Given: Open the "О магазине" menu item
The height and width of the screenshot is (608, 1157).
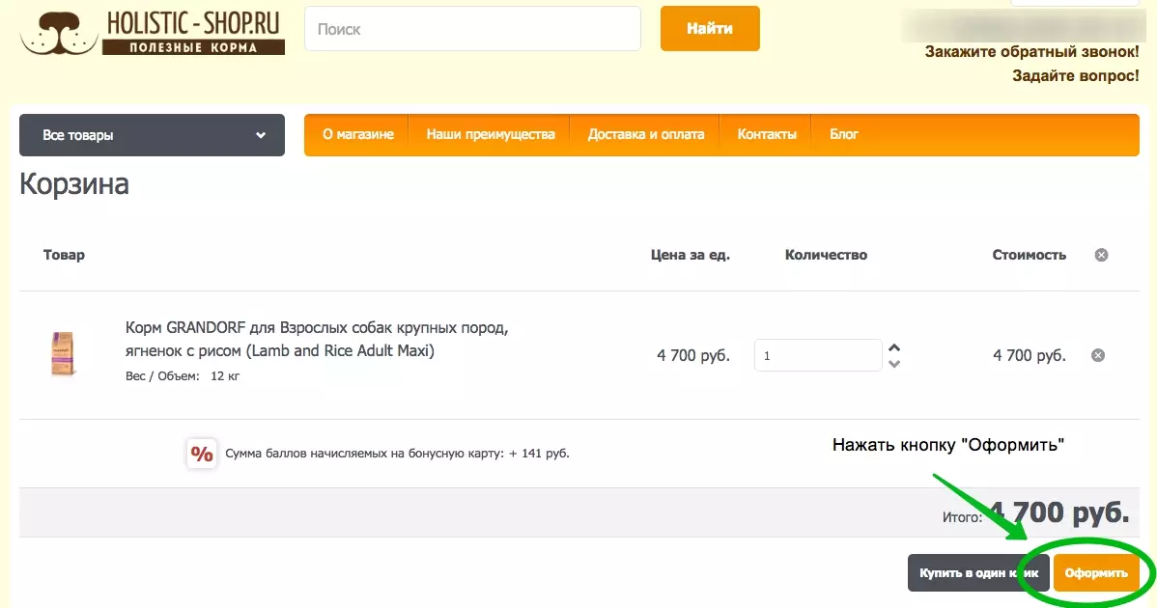Looking at the screenshot, I should tap(358, 134).
